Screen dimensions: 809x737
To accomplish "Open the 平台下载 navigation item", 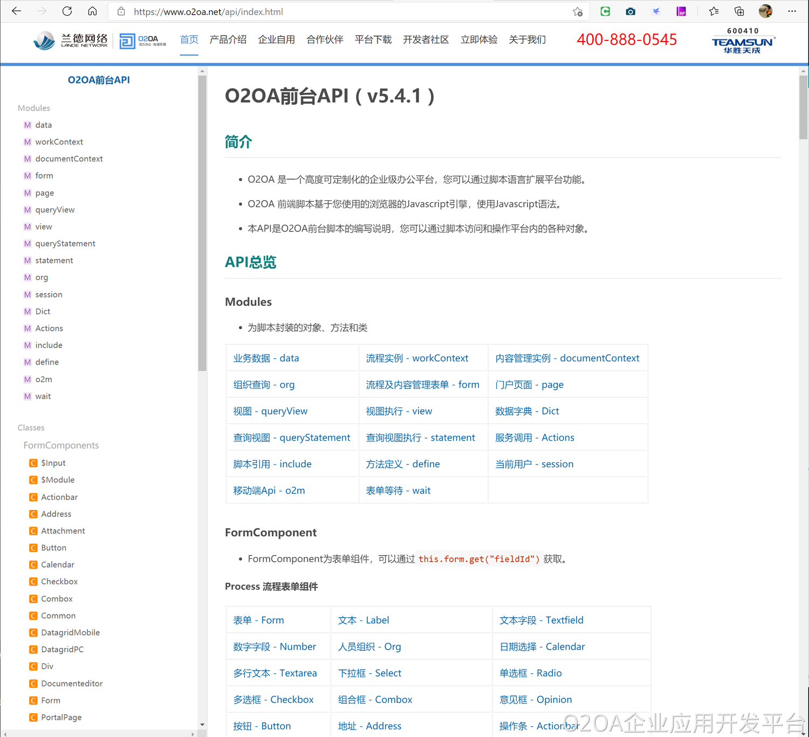I will pyautogui.click(x=373, y=39).
